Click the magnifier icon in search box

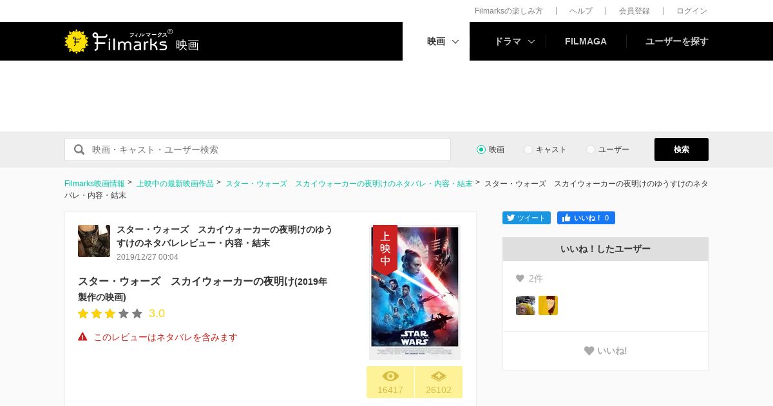[x=79, y=150]
